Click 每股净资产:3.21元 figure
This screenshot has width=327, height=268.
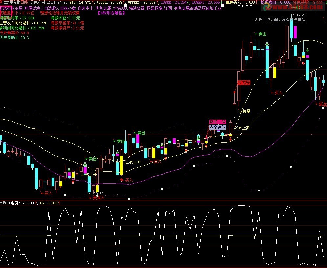click(x=67, y=28)
